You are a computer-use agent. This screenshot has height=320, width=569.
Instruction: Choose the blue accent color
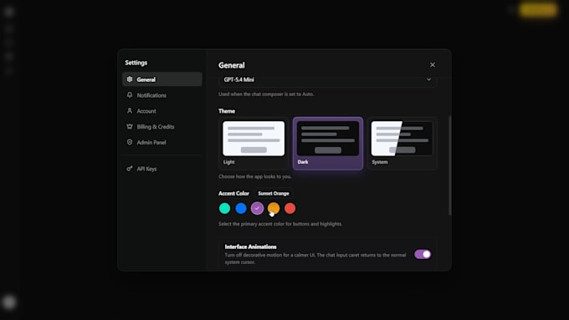[241, 208]
